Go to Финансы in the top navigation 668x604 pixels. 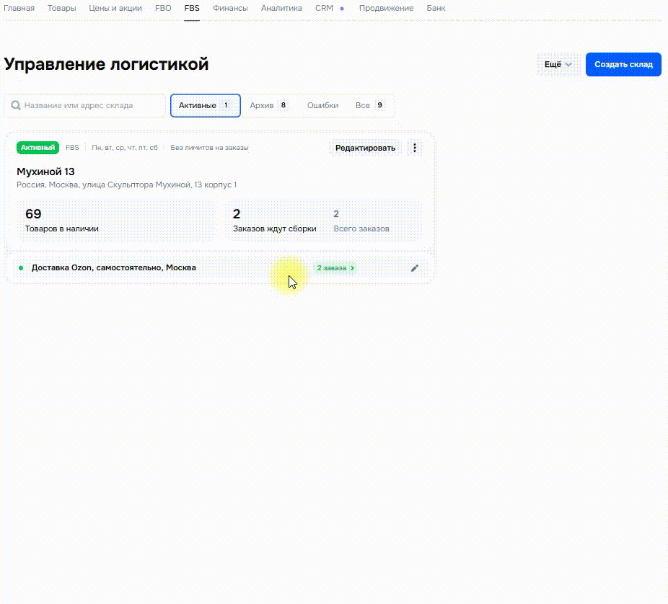(230, 8)
